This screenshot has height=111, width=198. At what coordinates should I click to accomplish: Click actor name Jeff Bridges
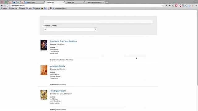pos(54,99)
